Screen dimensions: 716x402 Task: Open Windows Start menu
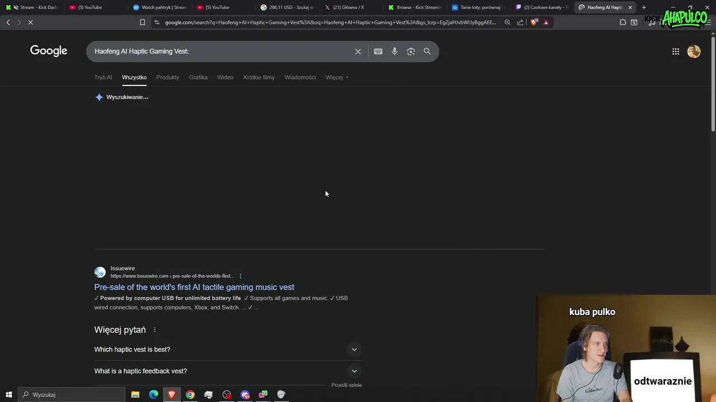click(x=8, y=395)
